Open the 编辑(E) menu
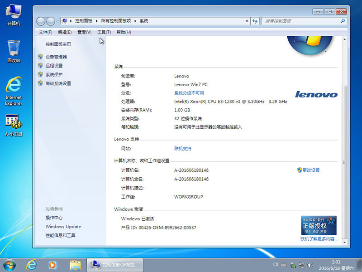This screenshot has height=272, width=362. (65, 32)
